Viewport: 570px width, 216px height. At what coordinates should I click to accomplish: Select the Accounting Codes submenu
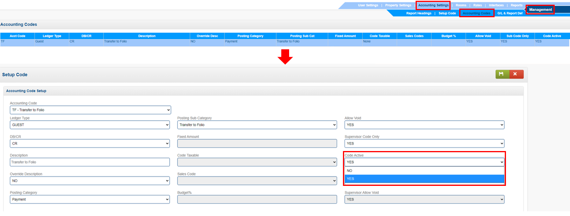click(477, 13)
